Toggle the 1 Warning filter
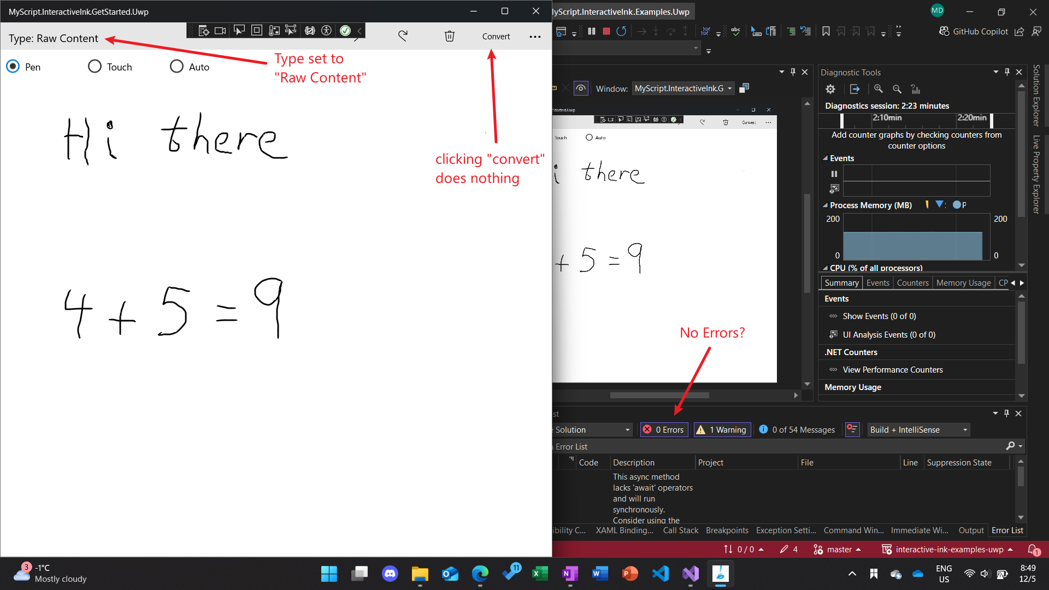 tap(722, 430)
